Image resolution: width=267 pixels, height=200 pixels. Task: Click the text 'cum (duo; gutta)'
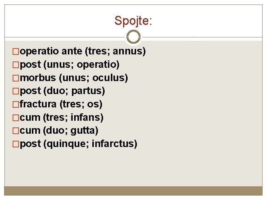click(59, 131)
